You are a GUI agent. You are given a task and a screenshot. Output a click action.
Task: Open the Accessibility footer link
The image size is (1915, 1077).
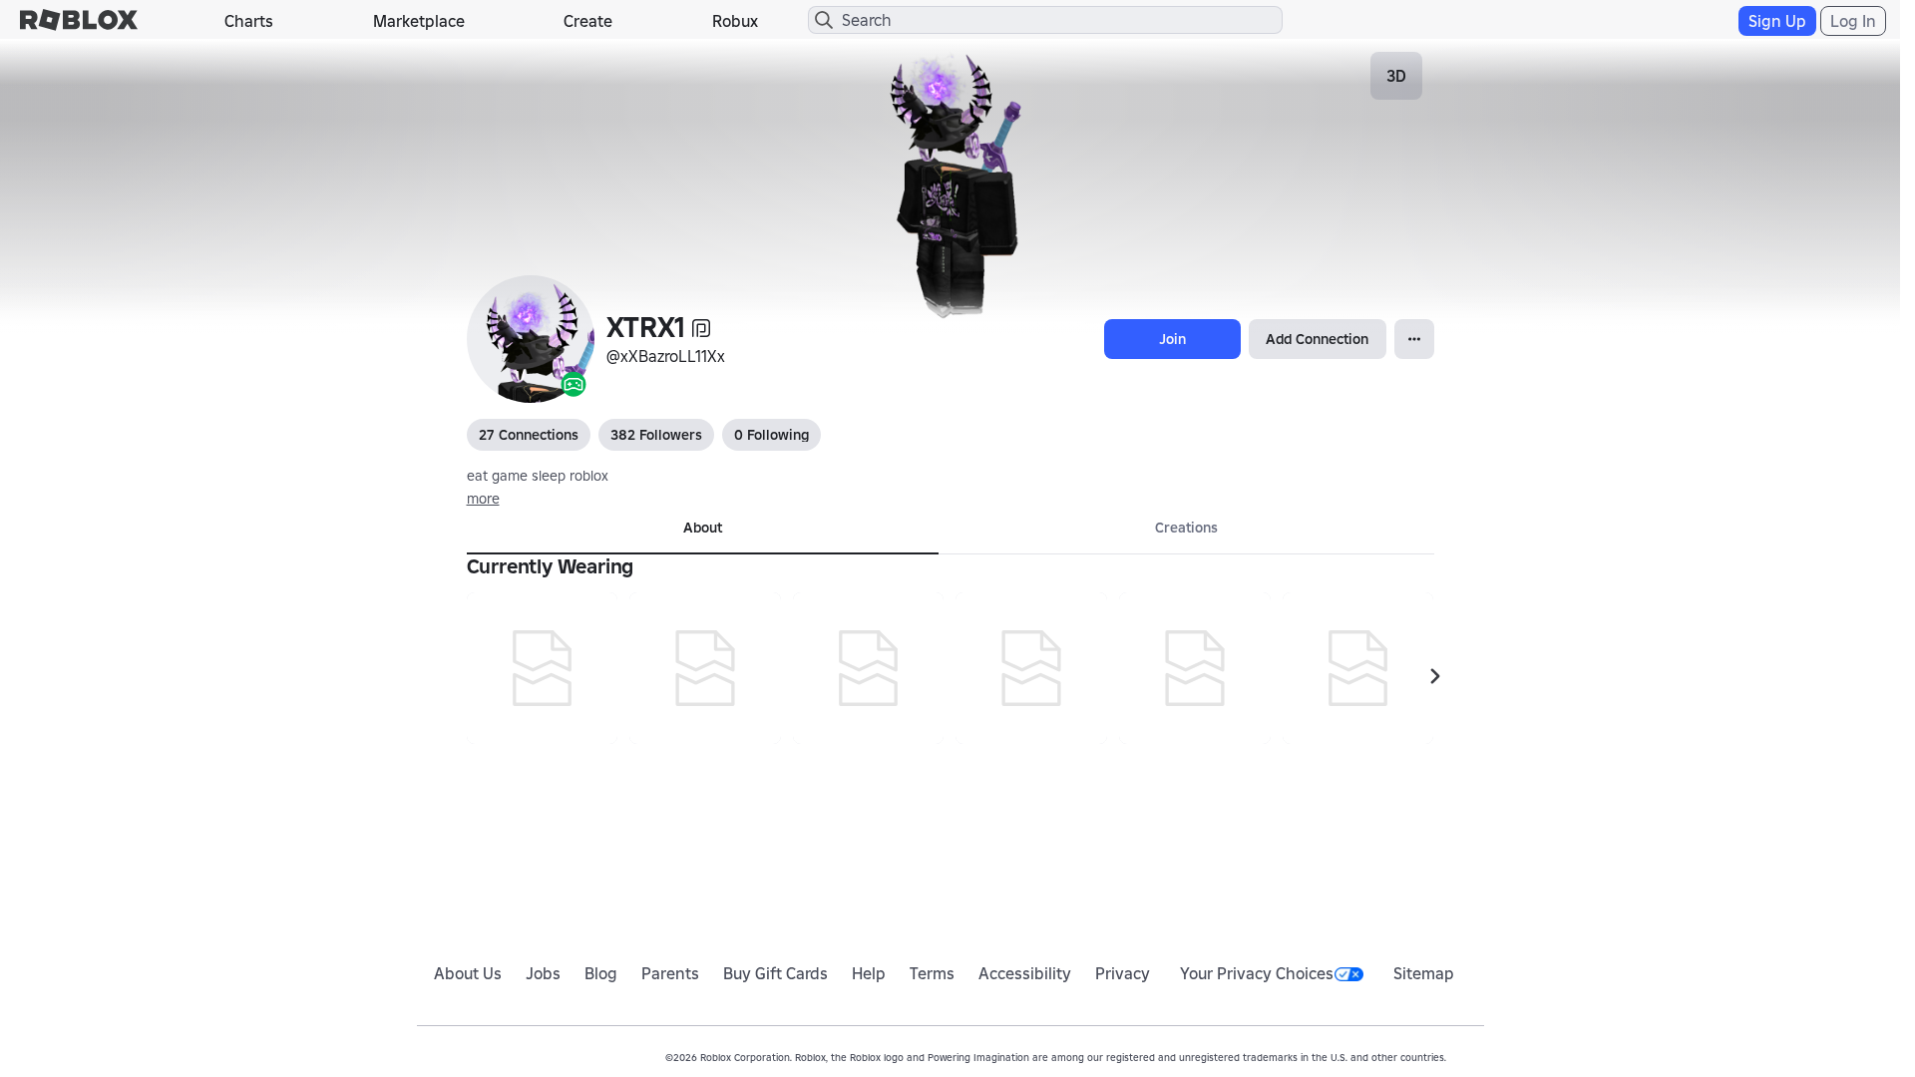(1024, 973)
